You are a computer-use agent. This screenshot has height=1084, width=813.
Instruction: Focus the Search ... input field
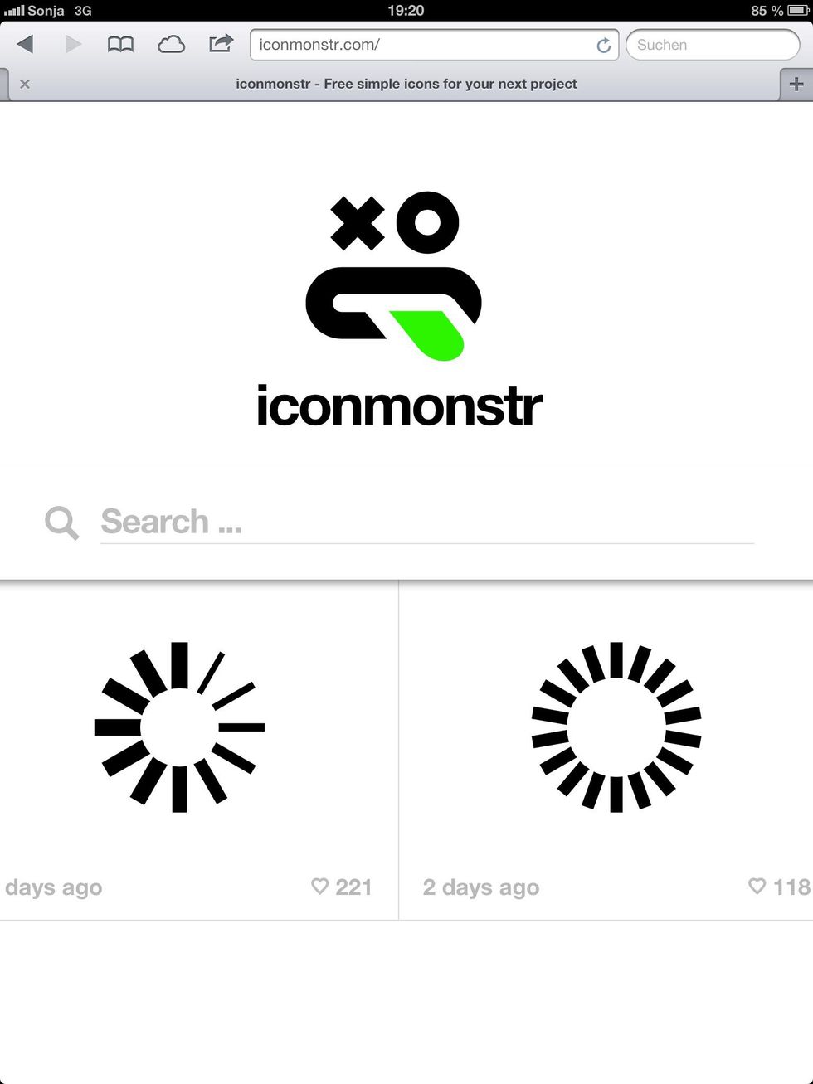pyautogui.click(x=426, y=523)
